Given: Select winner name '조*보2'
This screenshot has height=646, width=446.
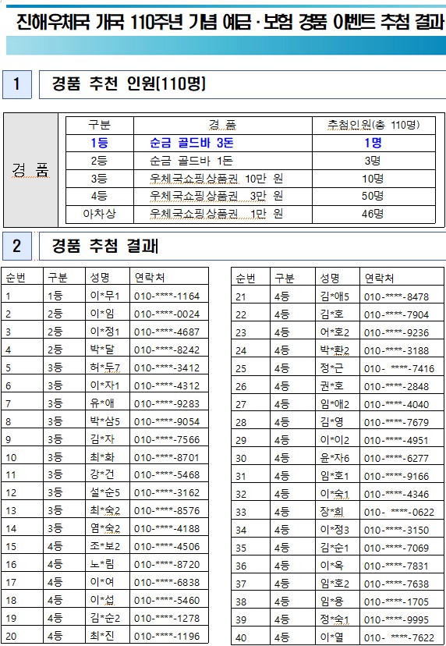Looking at the screenshot, I should [x=105, y=547].
